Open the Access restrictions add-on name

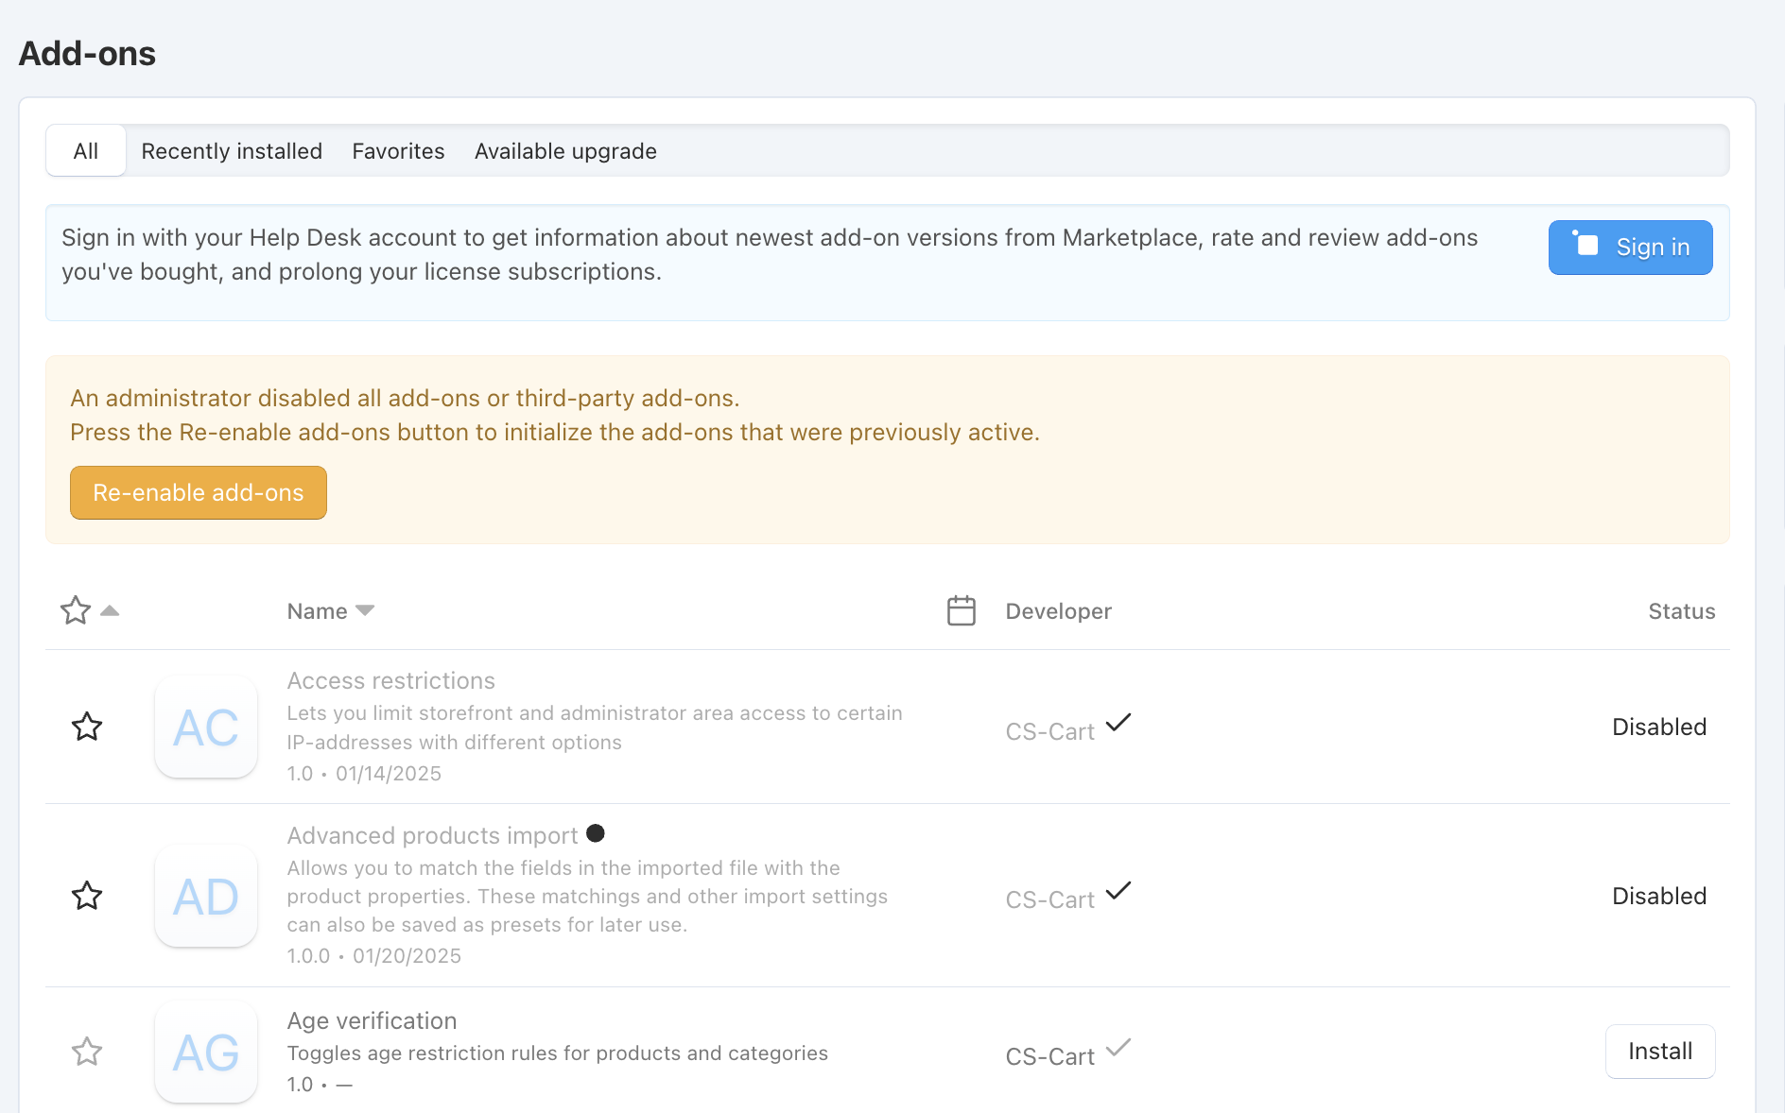click(391, 680)
